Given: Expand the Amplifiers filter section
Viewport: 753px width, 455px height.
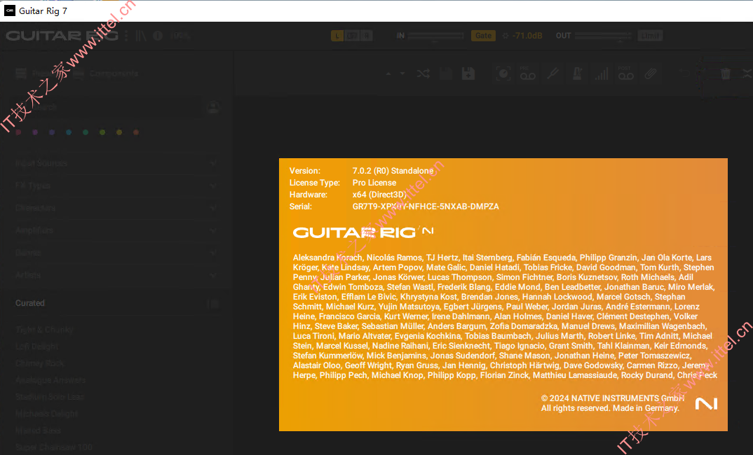Looking at the screenshot, I should [116, 230].
